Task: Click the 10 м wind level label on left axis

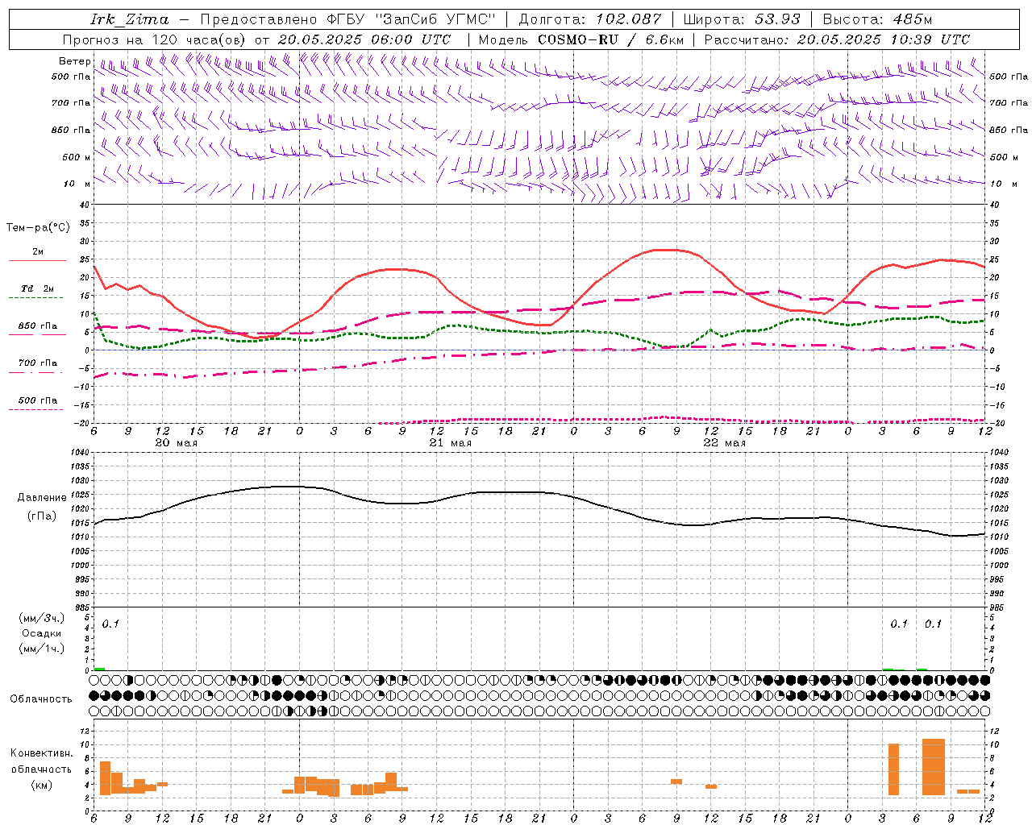Action: (77, 184)
